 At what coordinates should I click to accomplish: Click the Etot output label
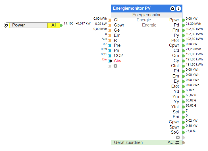tap(175, 86)
